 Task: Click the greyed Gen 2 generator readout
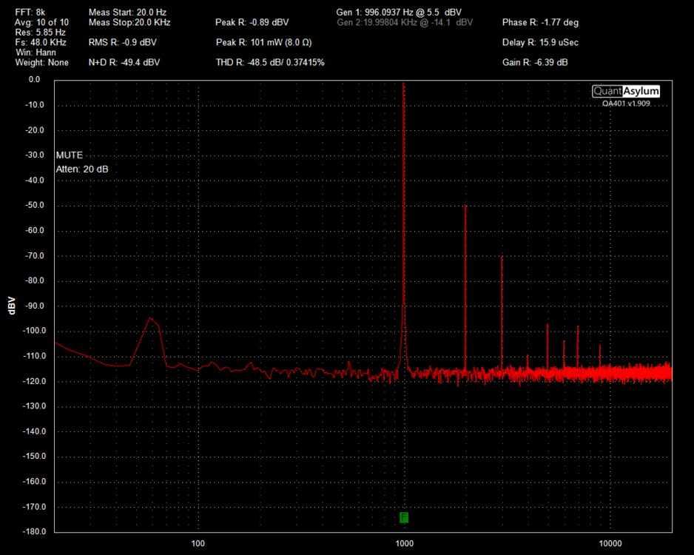404,22
